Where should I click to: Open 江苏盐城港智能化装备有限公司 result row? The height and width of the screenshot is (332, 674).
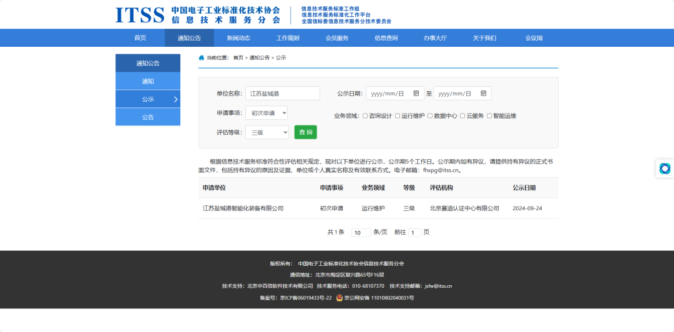point(243,208)
